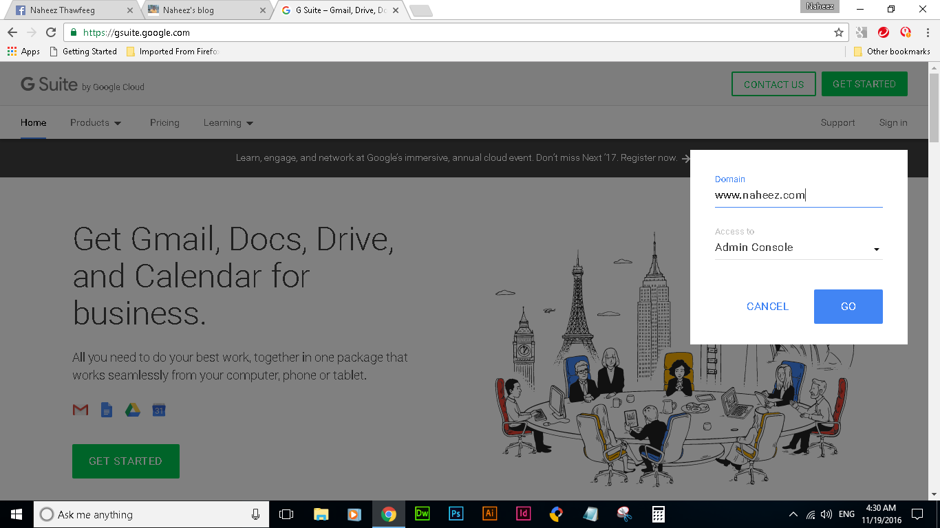Click the Domain text field

pos(798,195)
